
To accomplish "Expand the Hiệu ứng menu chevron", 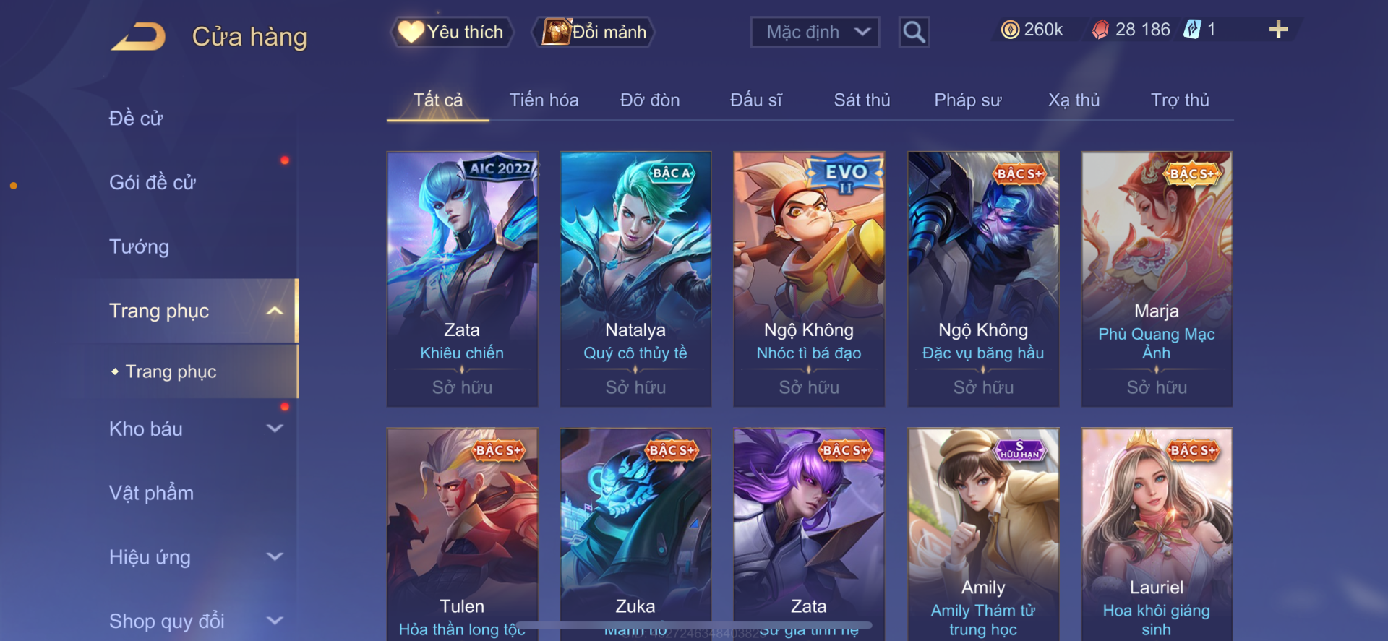I will point(275,556).
